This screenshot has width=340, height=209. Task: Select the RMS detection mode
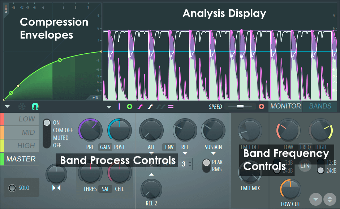coord(217,169)
